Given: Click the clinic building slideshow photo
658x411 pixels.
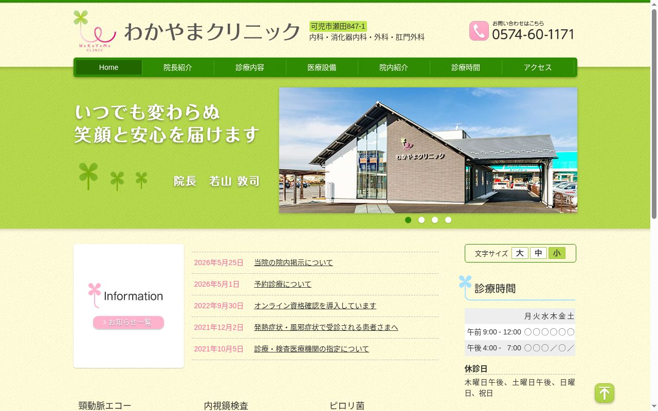Looking at the screenshot, I should click(x=428, y=150).
